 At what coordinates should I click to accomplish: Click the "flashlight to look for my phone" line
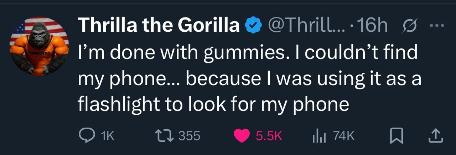(x=212, y=104)
